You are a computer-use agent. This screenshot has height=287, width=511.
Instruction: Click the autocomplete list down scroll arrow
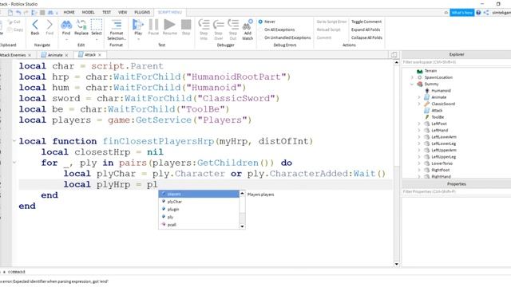(242, 226)
